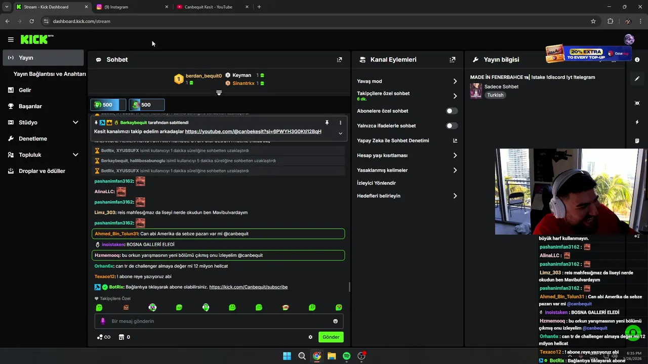Select Yayın in the sidebar
This screenshot has width=648, height=364.
coord(43,58)
